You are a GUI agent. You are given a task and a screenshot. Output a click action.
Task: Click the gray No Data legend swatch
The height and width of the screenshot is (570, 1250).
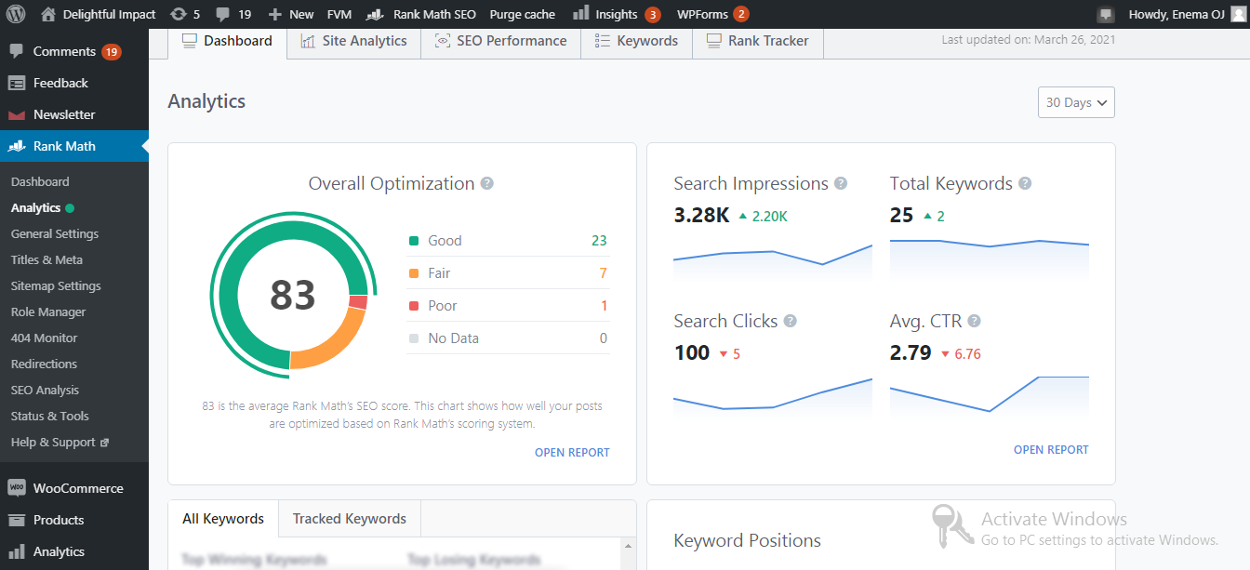point(414,338)
